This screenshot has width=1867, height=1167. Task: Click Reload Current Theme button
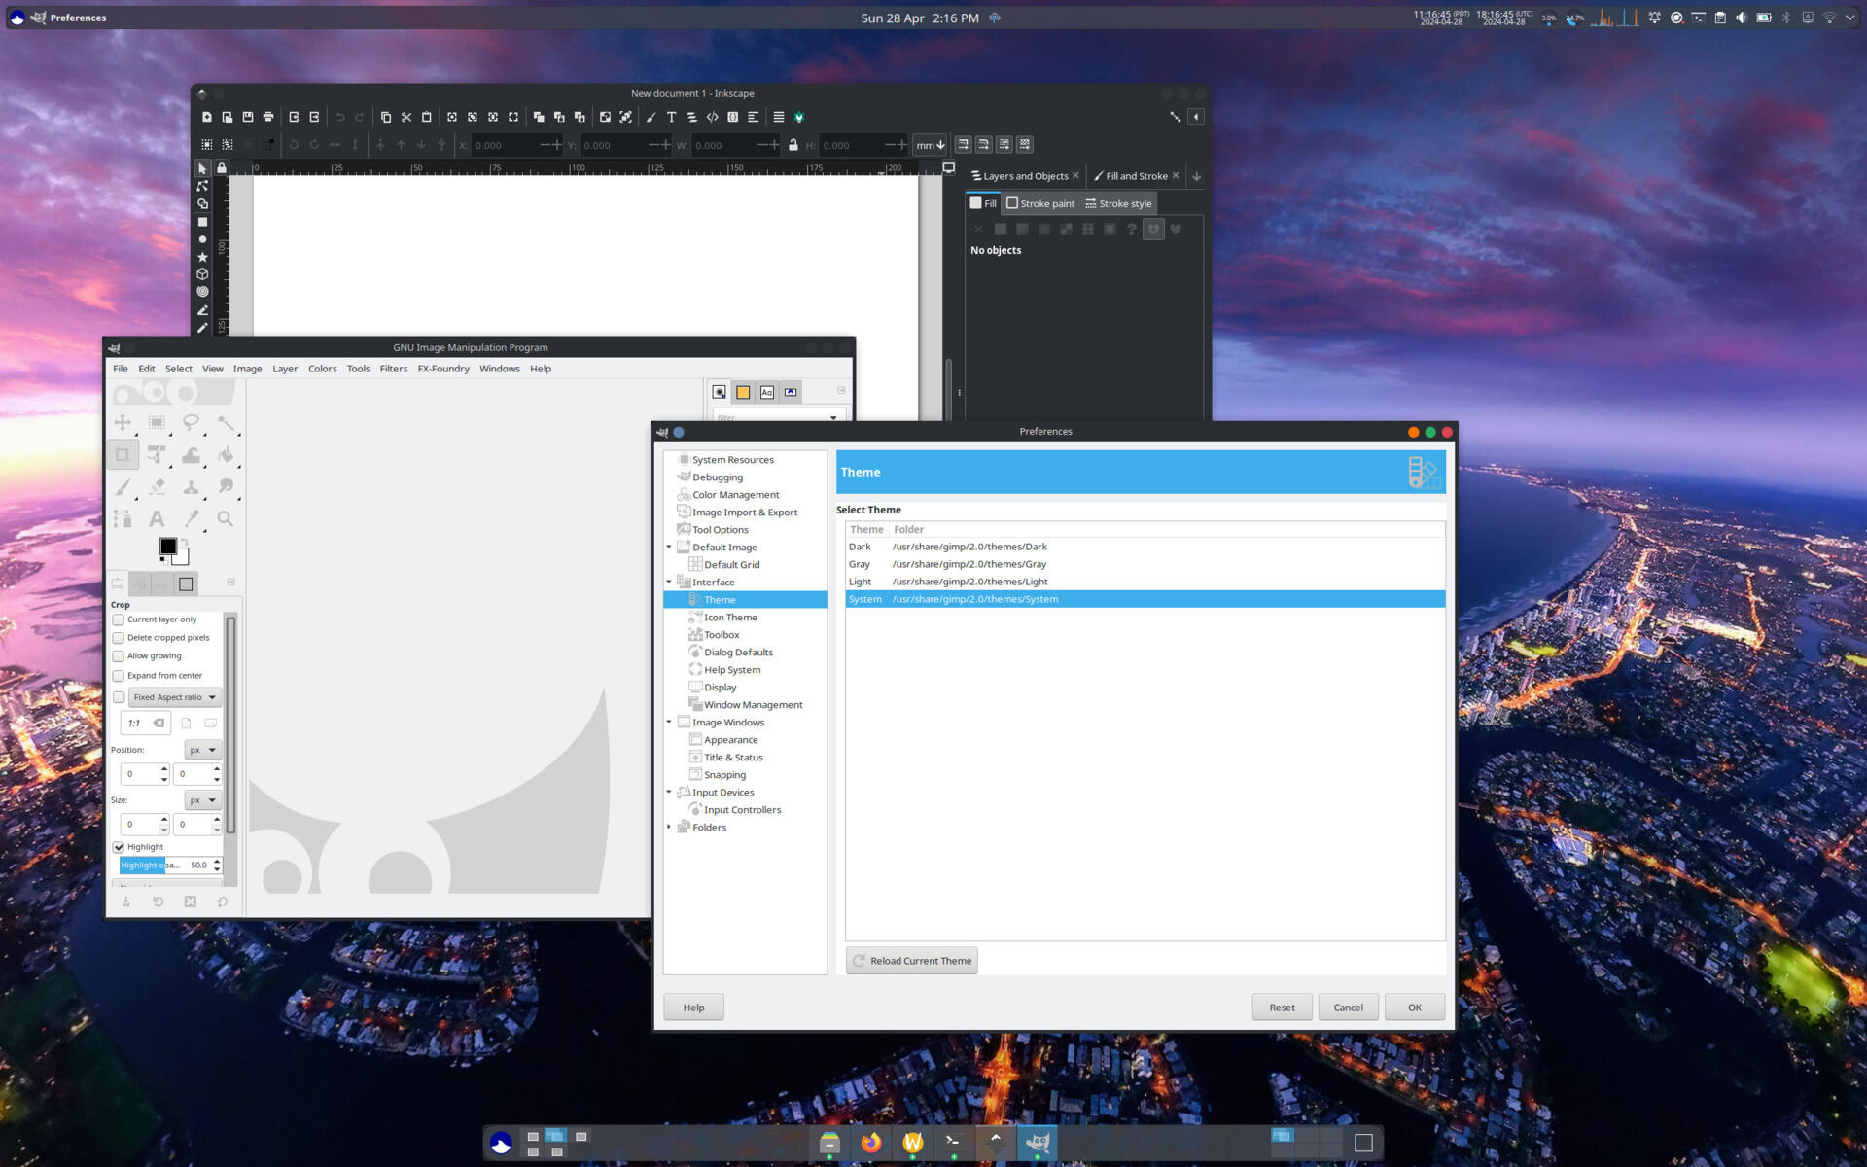tap(912, 961)
